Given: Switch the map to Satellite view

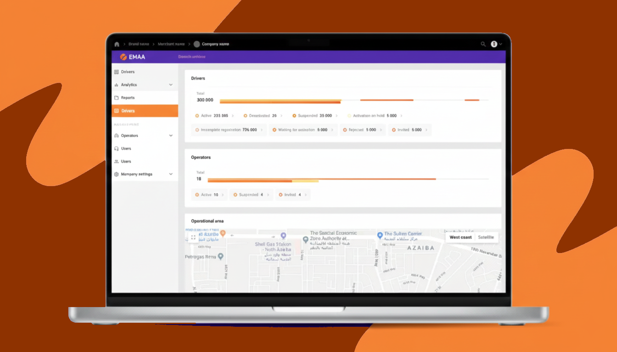Looking at the screenshot, I should coord(486,237).
